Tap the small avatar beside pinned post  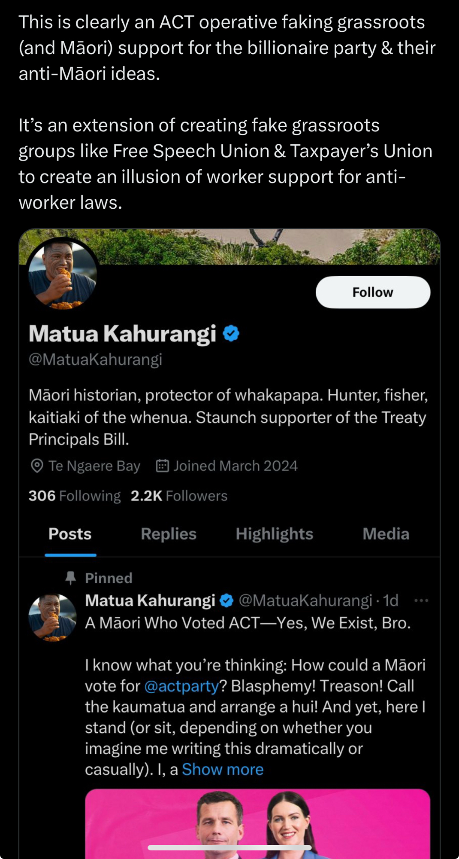coord(52,617)
